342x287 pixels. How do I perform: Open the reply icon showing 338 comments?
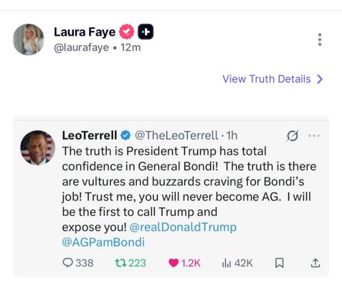pos(68,262)
